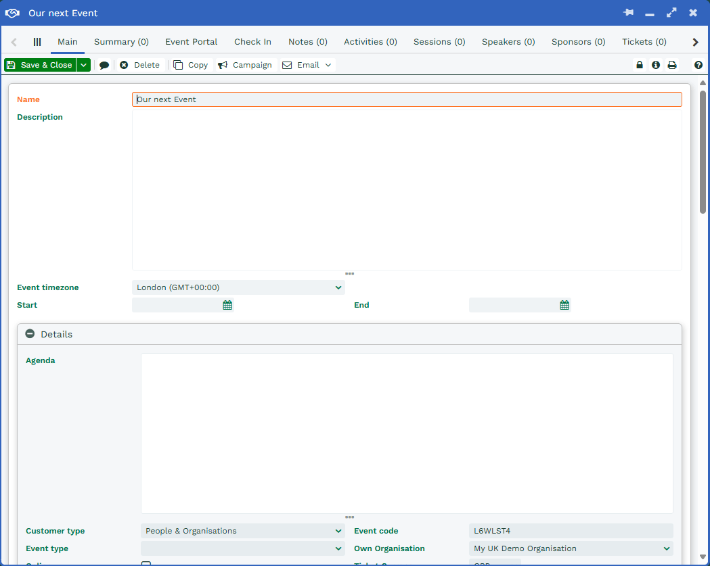Open the End date calendar picker
This screenshot has height=566, width=710.
tap(564, 306)
